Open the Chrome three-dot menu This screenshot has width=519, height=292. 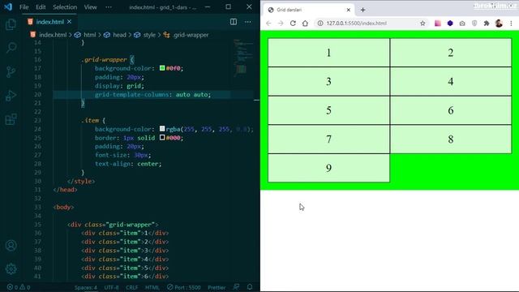[x=511, y=24]
